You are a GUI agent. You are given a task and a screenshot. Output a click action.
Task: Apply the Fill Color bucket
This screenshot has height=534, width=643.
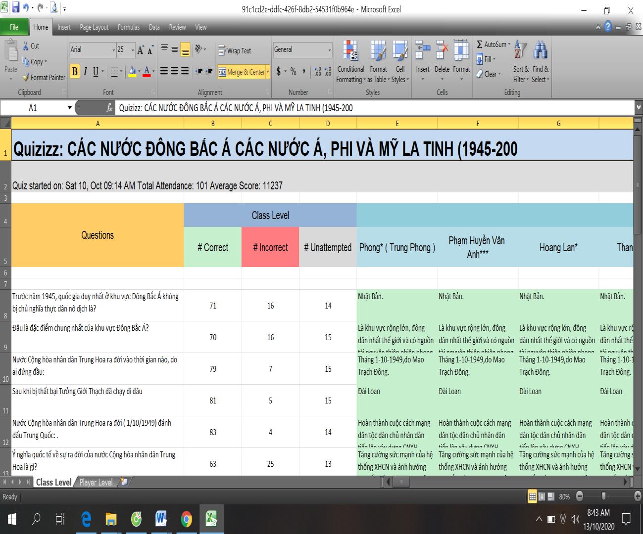pyautogui.click(x=132, y=72)
